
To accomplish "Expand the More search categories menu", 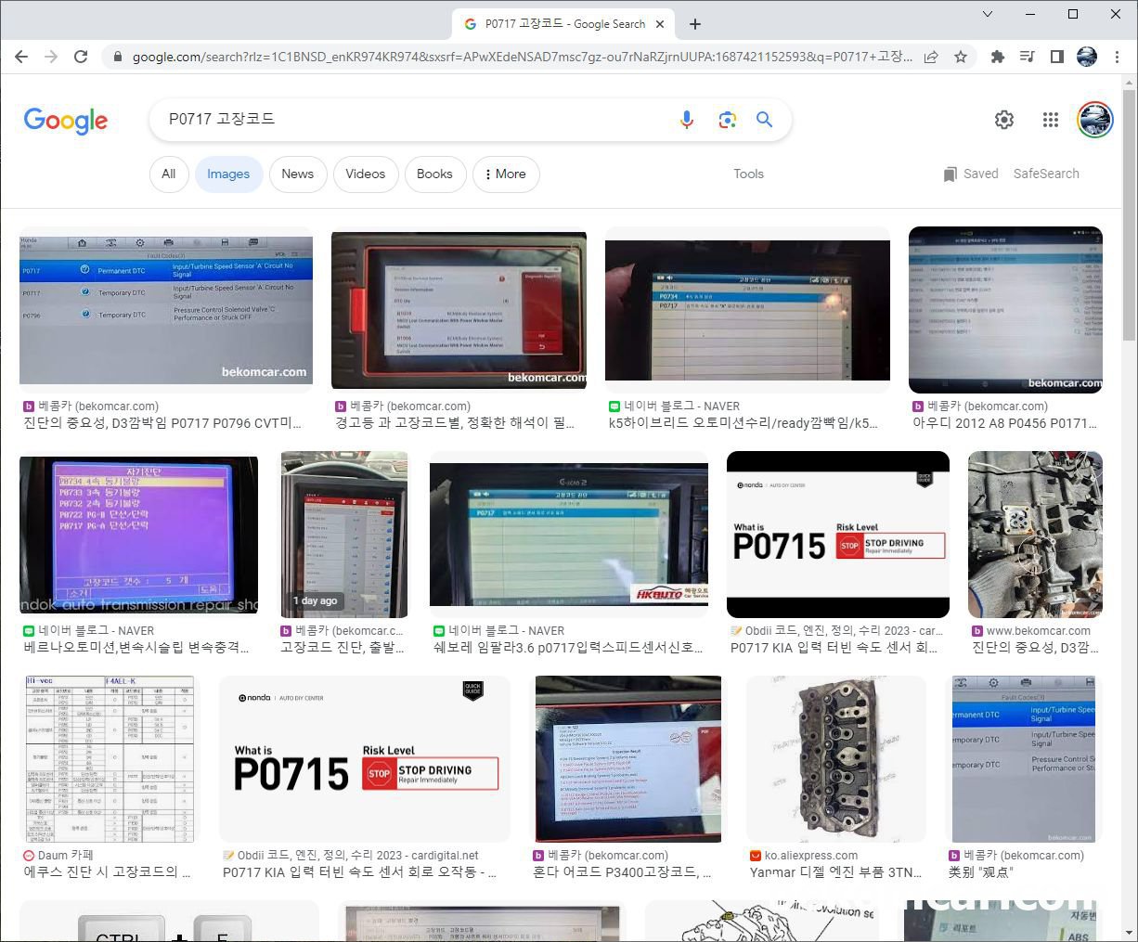I will pos(506,174).
